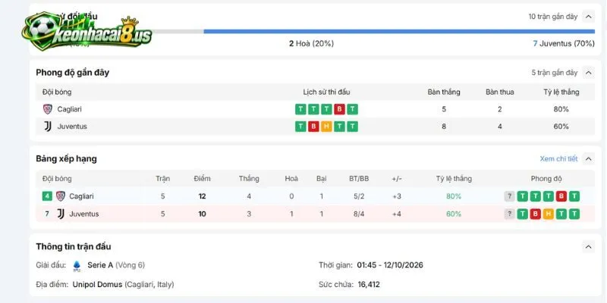This screenshot has height=303, width=607.
Task: Click the '5 trận gần đây' label
Action: 555,73
